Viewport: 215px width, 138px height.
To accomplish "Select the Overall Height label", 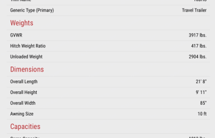I will click(24, 92).
